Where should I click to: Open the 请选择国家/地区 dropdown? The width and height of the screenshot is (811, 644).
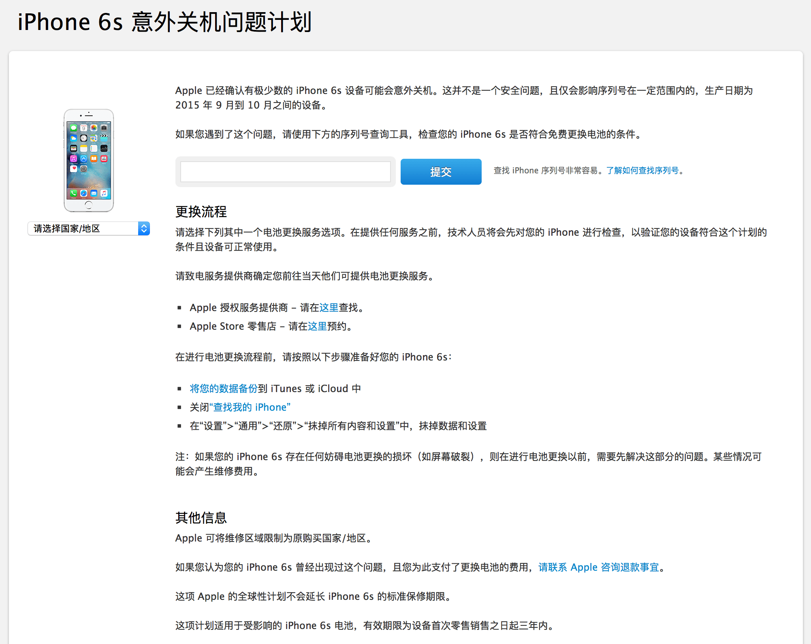click(x=89, y=228)
